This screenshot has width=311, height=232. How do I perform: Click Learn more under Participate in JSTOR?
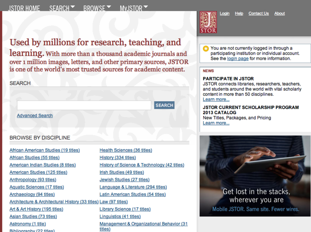[216, 99]
